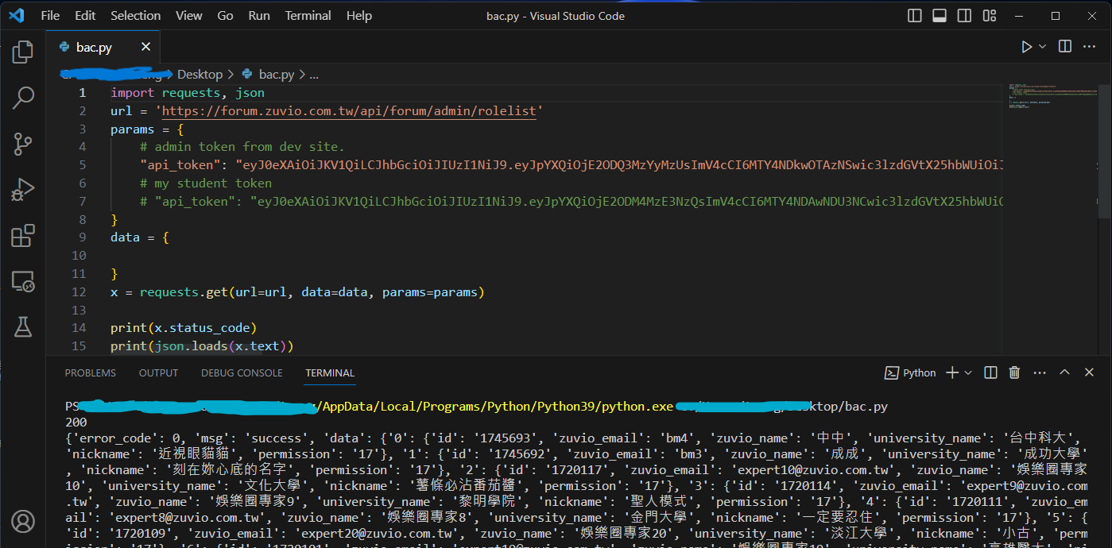Click 'print(x.status_code)' on line 14
The width and height of the screenshot is (1112, 548).
(184, 328)
